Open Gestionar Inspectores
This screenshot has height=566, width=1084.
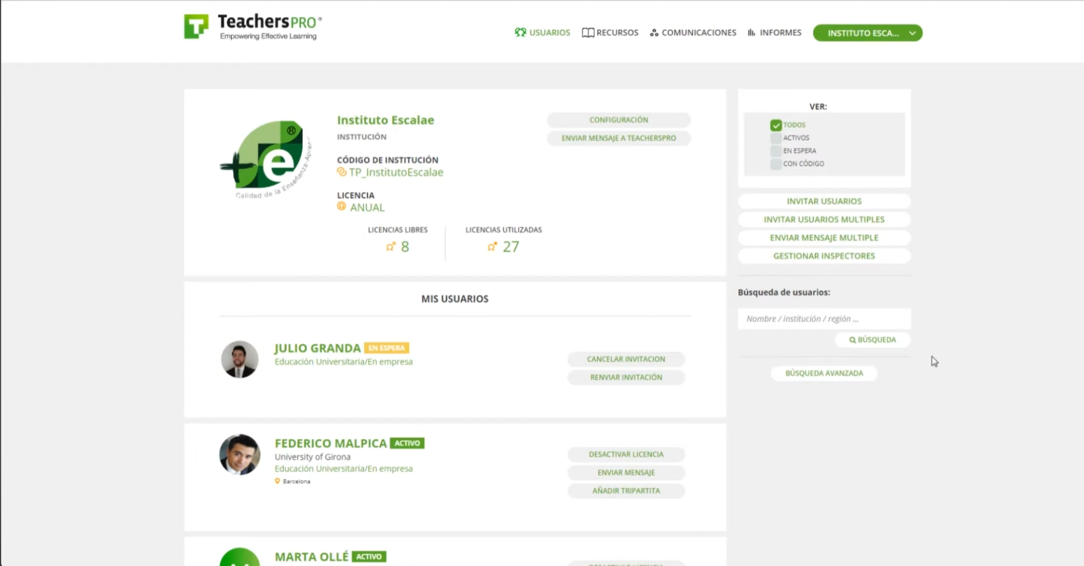click(x=824, y=256)
